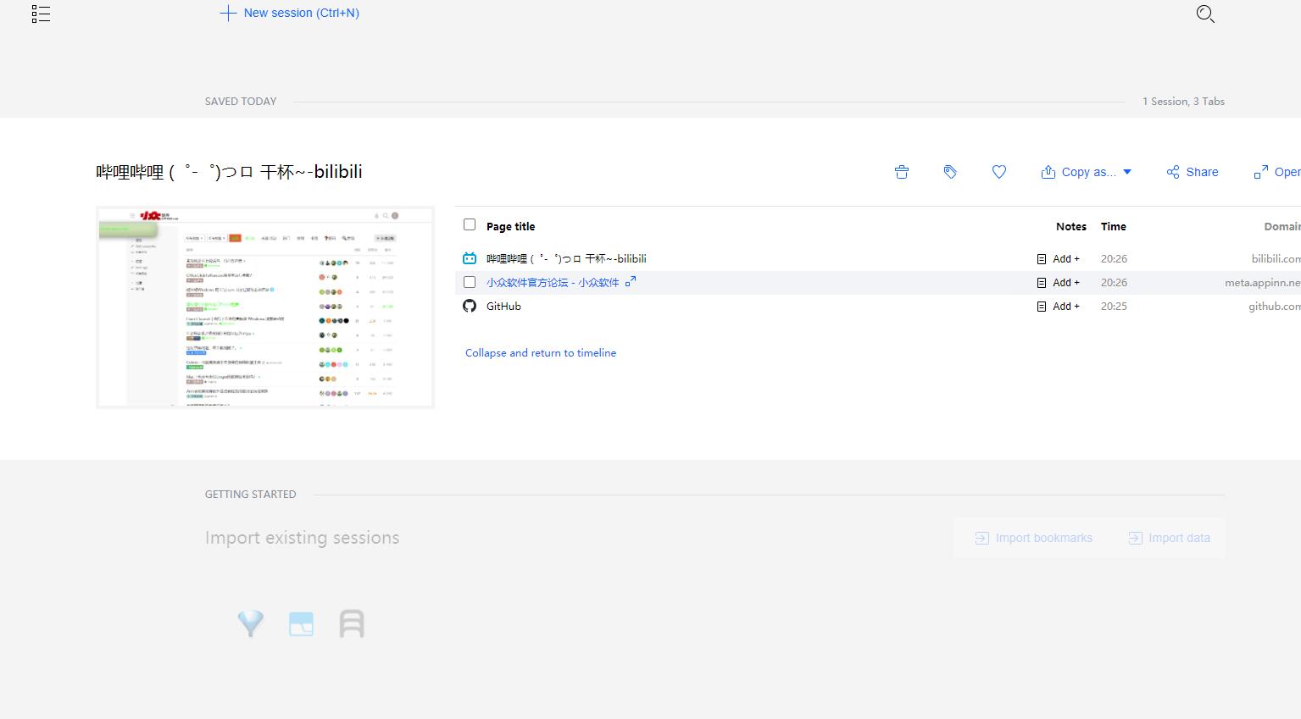
Task: Click Import data
Action: 1170,538
